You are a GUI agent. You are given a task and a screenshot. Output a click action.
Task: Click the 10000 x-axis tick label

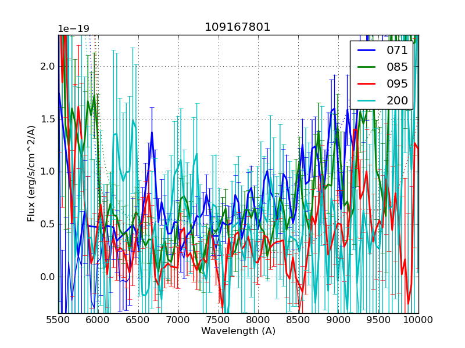tap(418, 320)
